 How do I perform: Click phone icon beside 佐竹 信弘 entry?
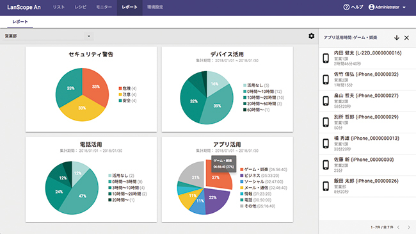[x=326, y=79]
